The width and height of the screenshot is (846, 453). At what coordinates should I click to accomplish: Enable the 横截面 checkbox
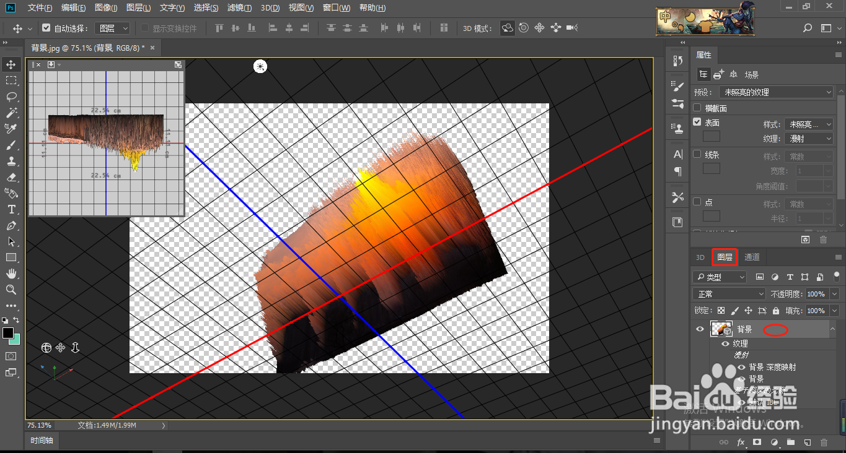point(697,108)
